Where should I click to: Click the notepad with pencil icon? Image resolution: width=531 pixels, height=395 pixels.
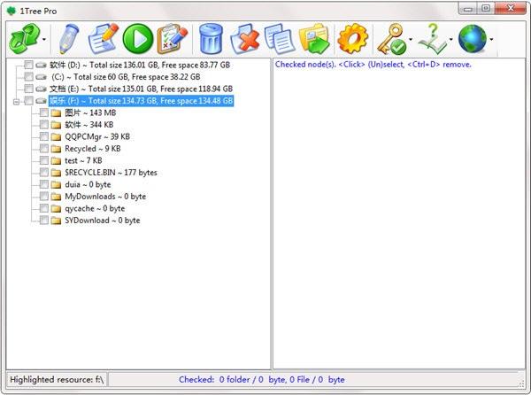click(x=103, y=39)
